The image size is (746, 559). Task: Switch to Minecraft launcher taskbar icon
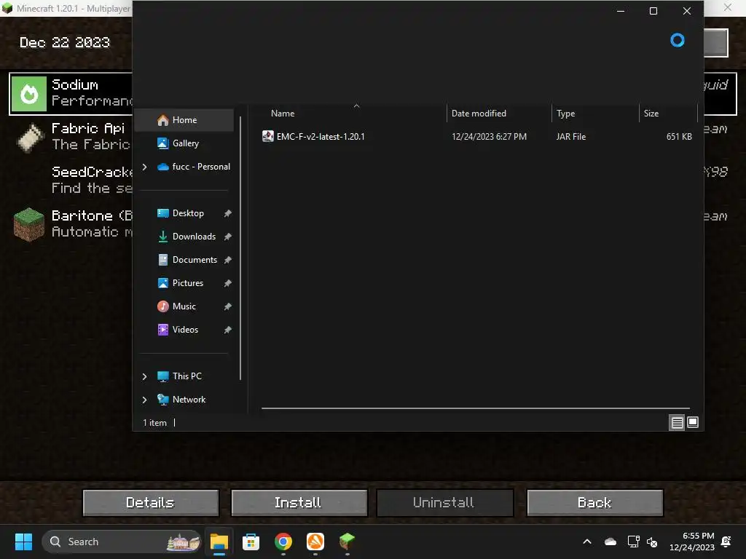pyautogui.click(x=347, y=542)
